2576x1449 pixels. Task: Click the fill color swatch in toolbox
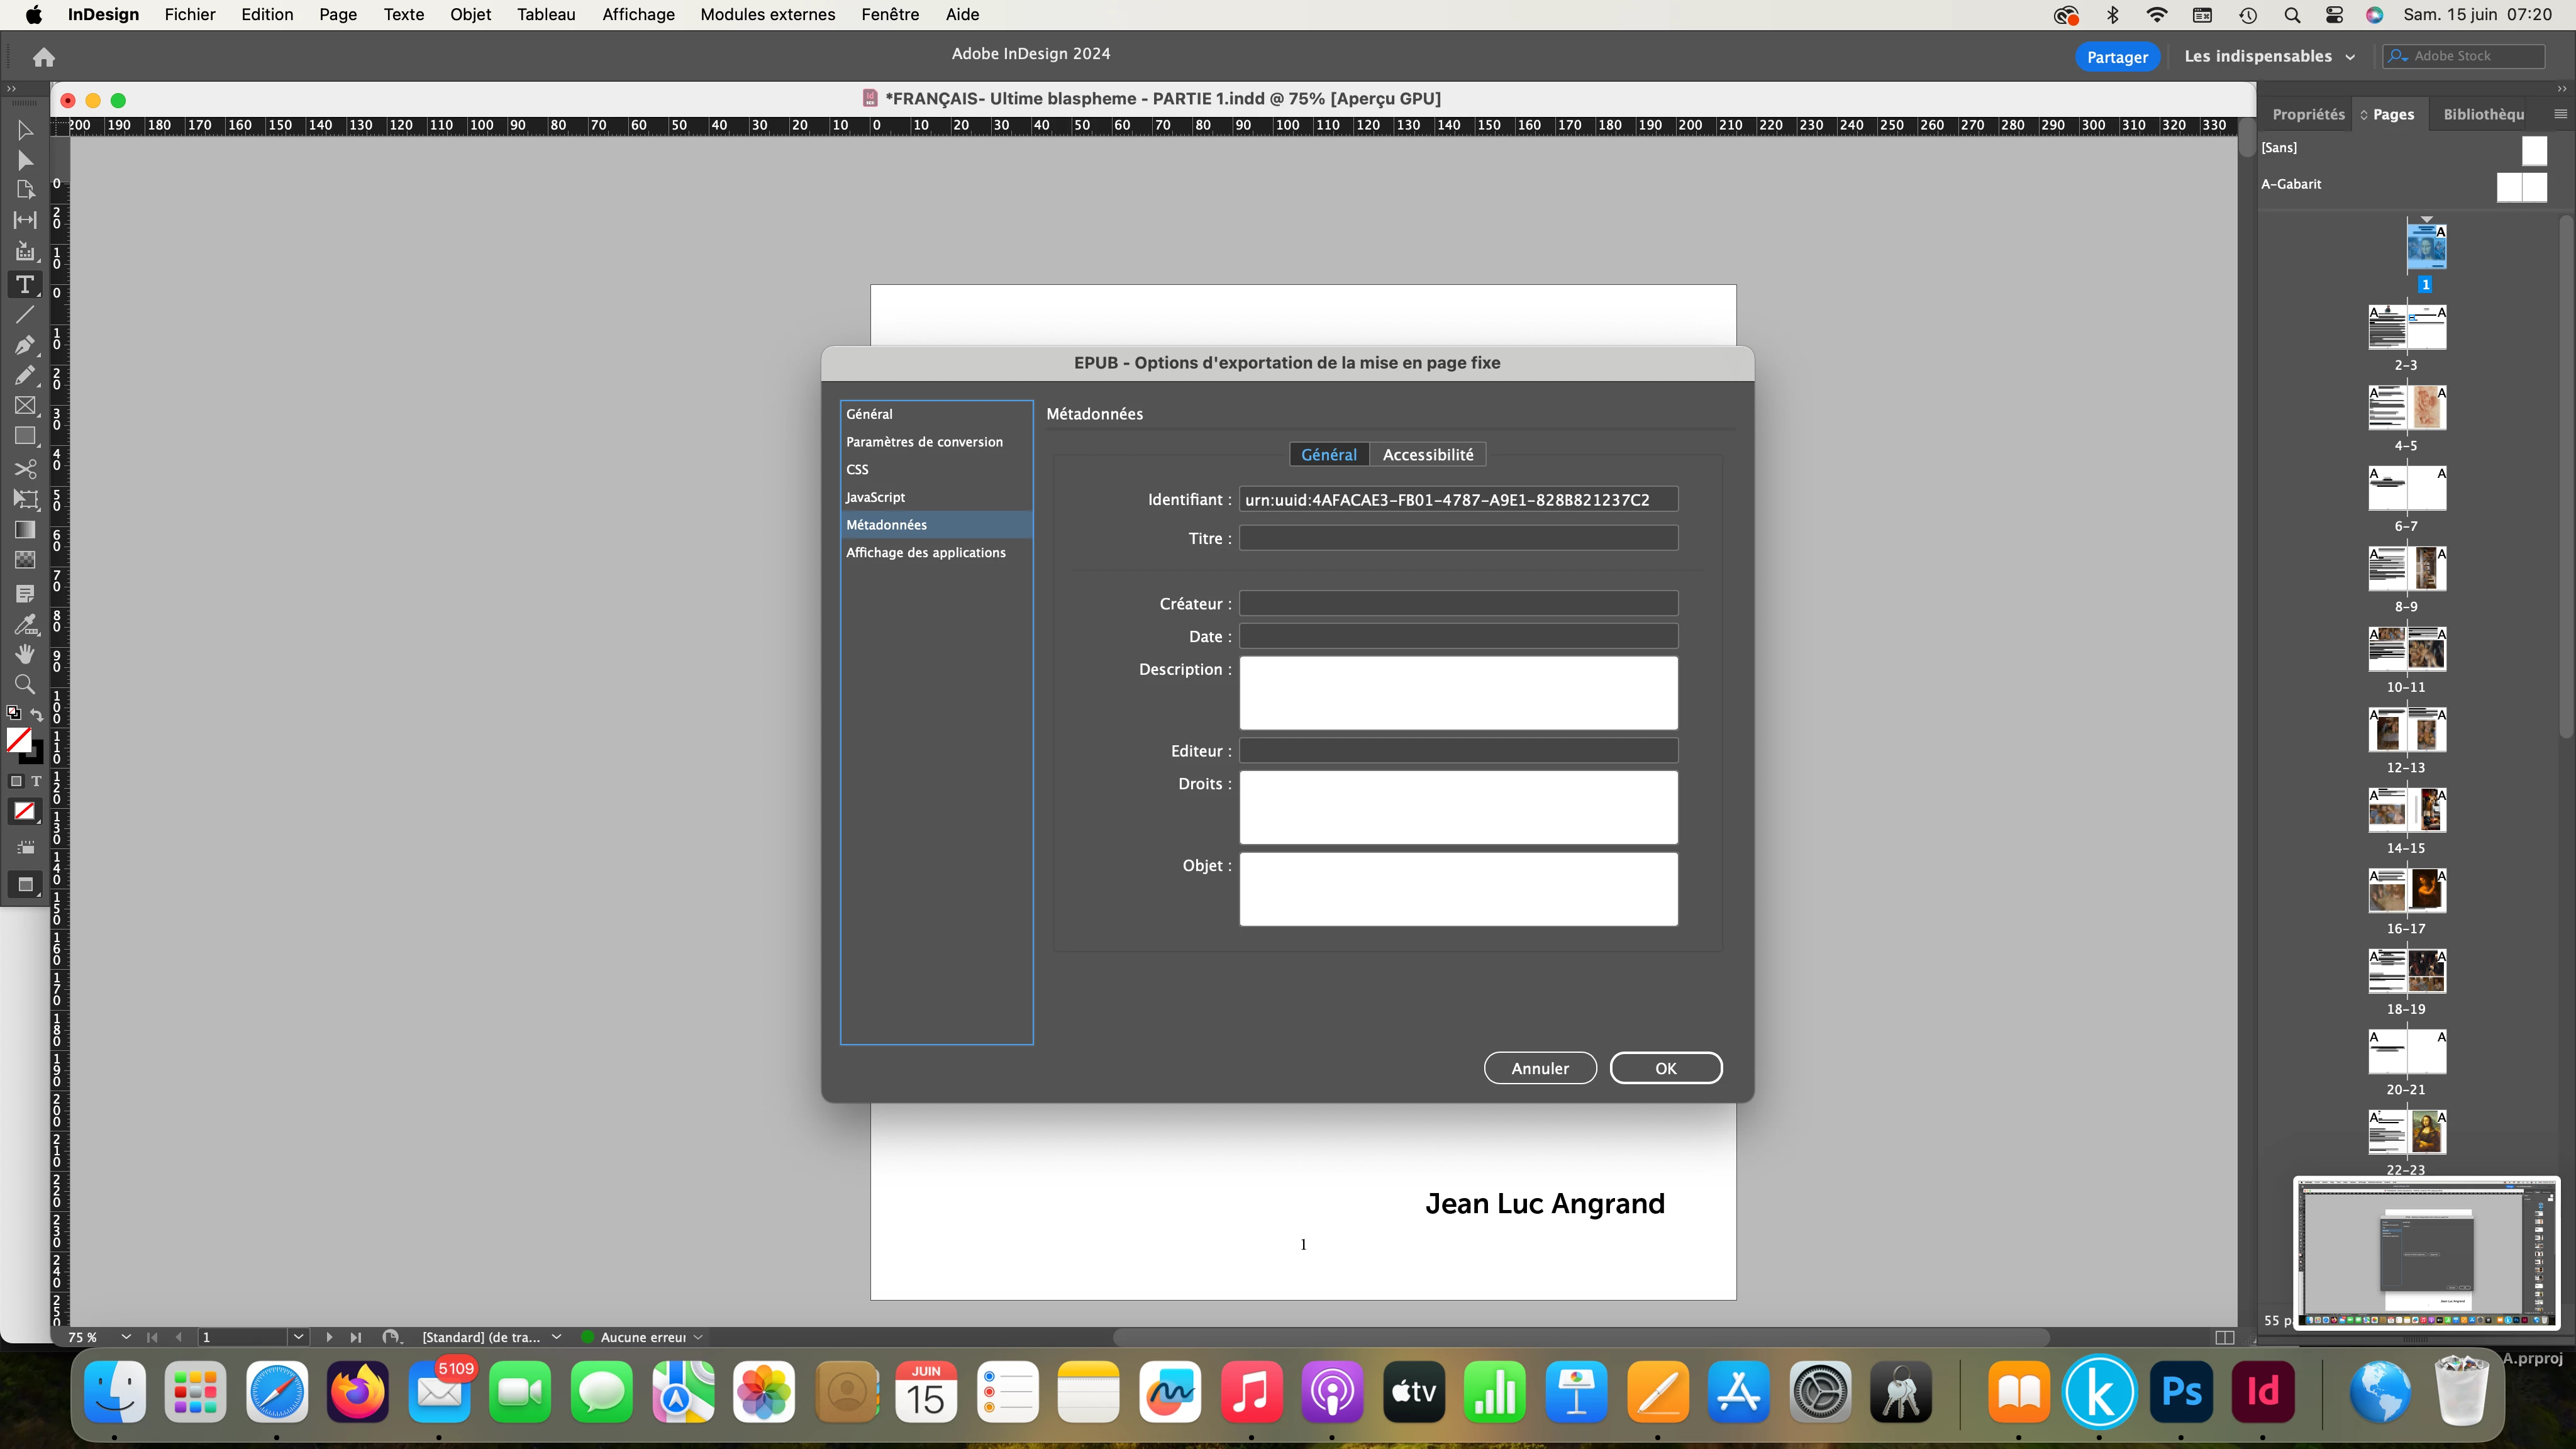point(18,739)
